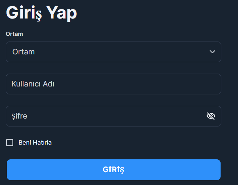The height and width of the screenshot is (185, 238).
Task: Click the Ortam field label above dropdown
Action: coord(14,34)
